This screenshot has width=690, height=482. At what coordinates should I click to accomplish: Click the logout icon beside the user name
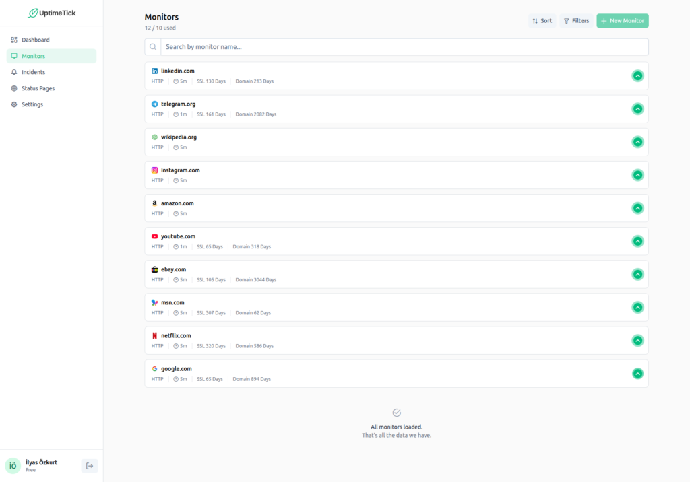click(x=90, y=466)
